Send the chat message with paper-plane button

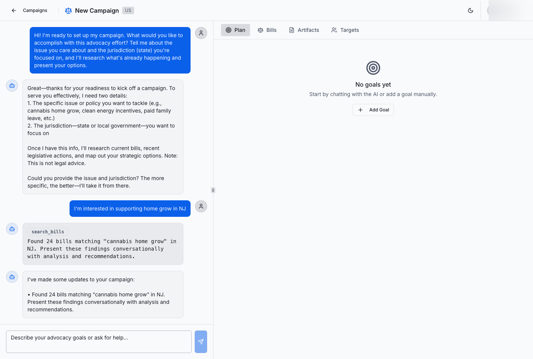[x=201, y=342]
